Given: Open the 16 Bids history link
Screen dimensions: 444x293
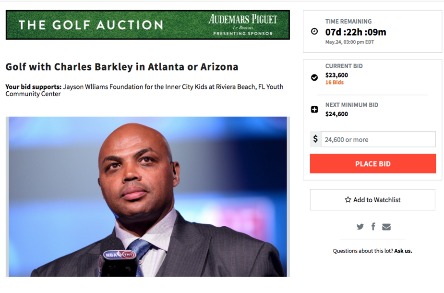Looking at the screenshot, I should tap(335, 83).
